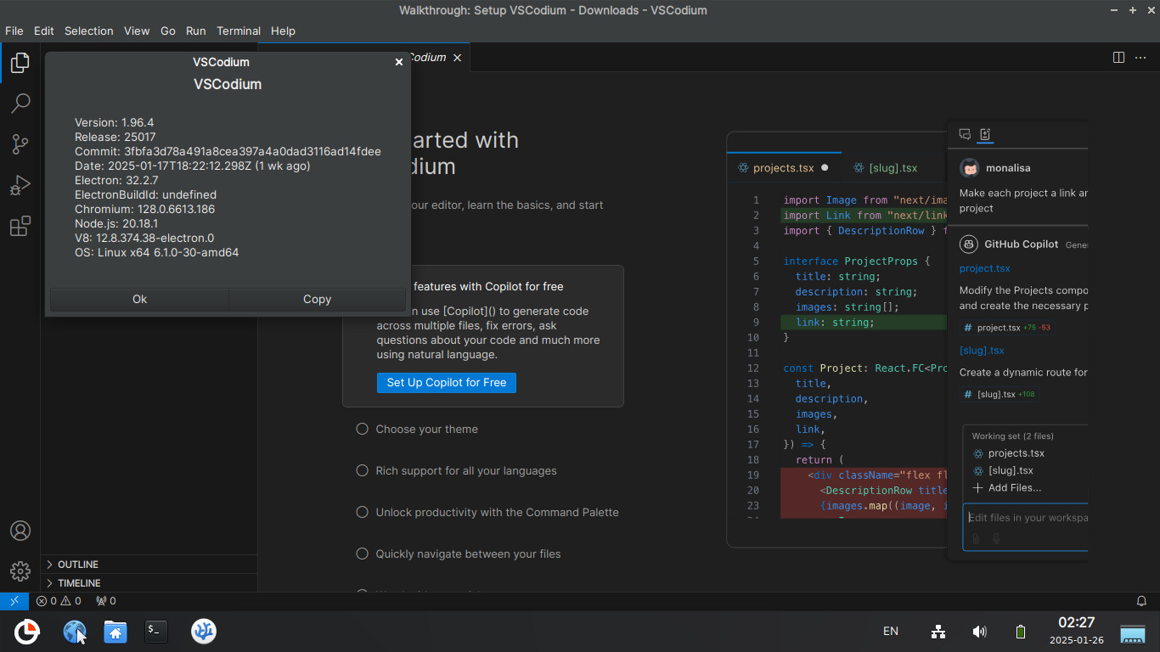Open the Run and Debug view

pos(20,185)
